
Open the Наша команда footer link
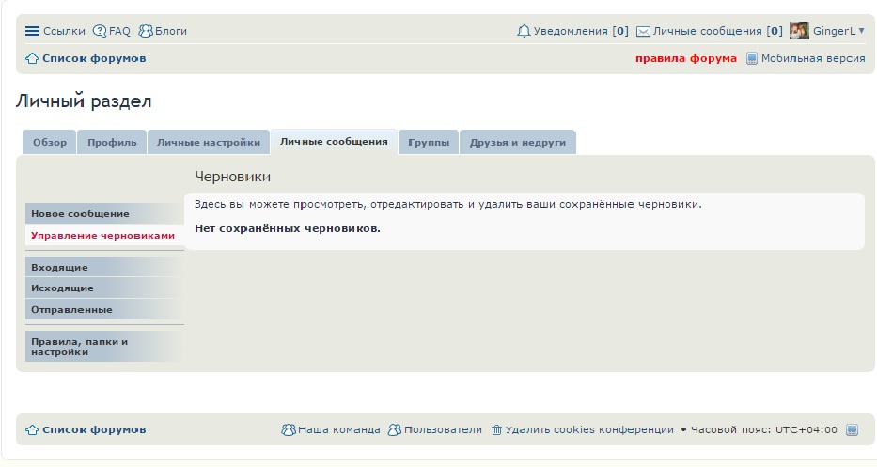click(x=338, y=429)
